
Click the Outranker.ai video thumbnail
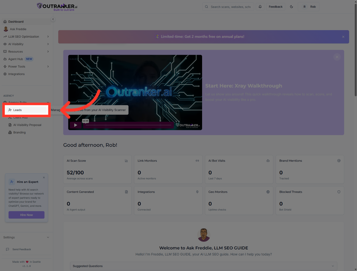click(135, 92)
